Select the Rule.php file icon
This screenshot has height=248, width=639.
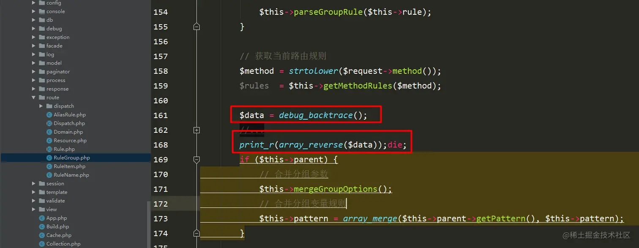49,149
